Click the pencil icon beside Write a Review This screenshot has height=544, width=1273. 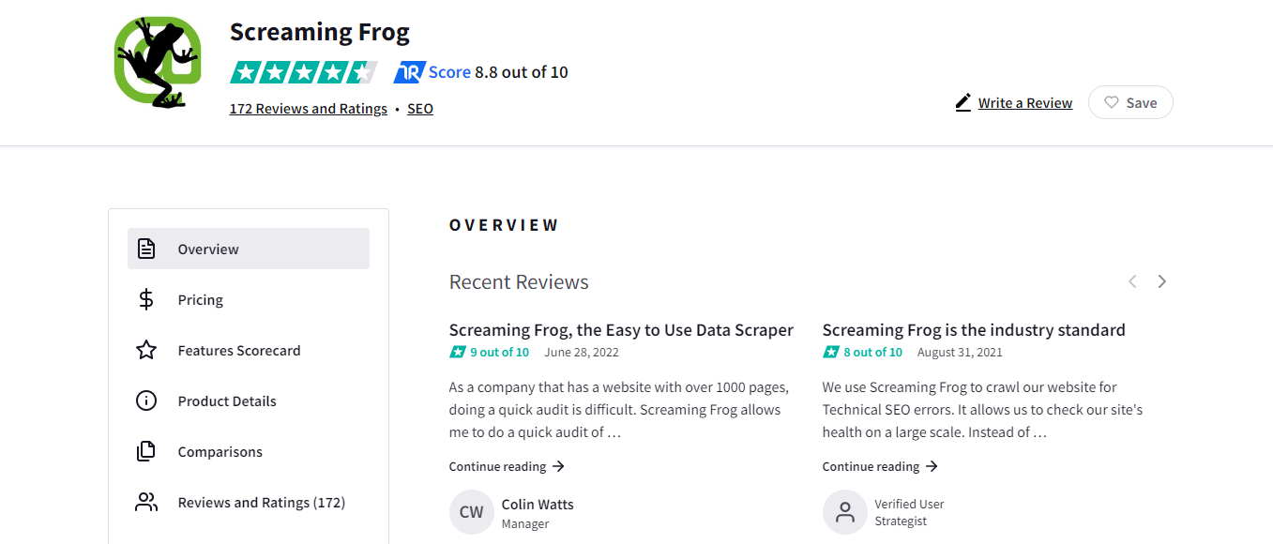(963, 102)
